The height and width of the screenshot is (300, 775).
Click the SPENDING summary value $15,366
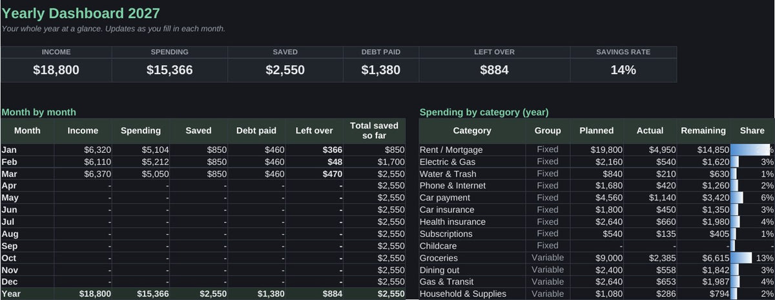point(170,70)
